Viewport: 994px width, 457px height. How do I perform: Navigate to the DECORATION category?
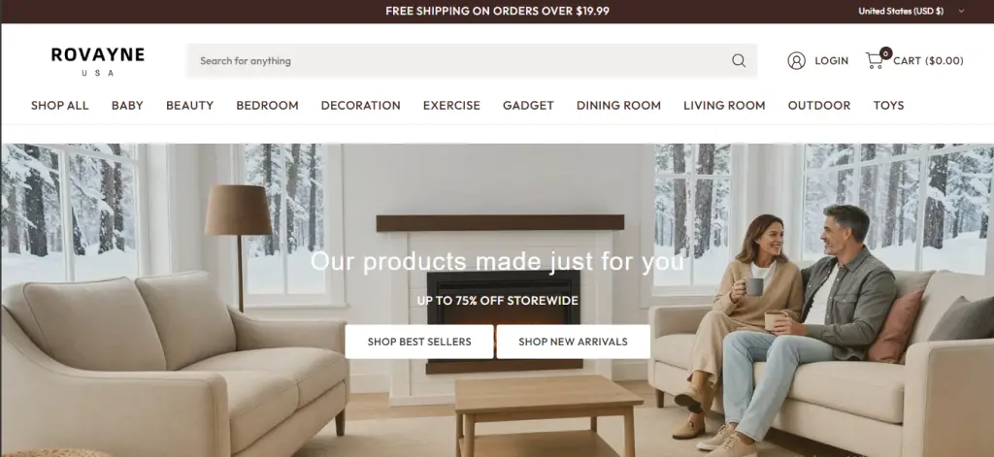pos(361,105)
